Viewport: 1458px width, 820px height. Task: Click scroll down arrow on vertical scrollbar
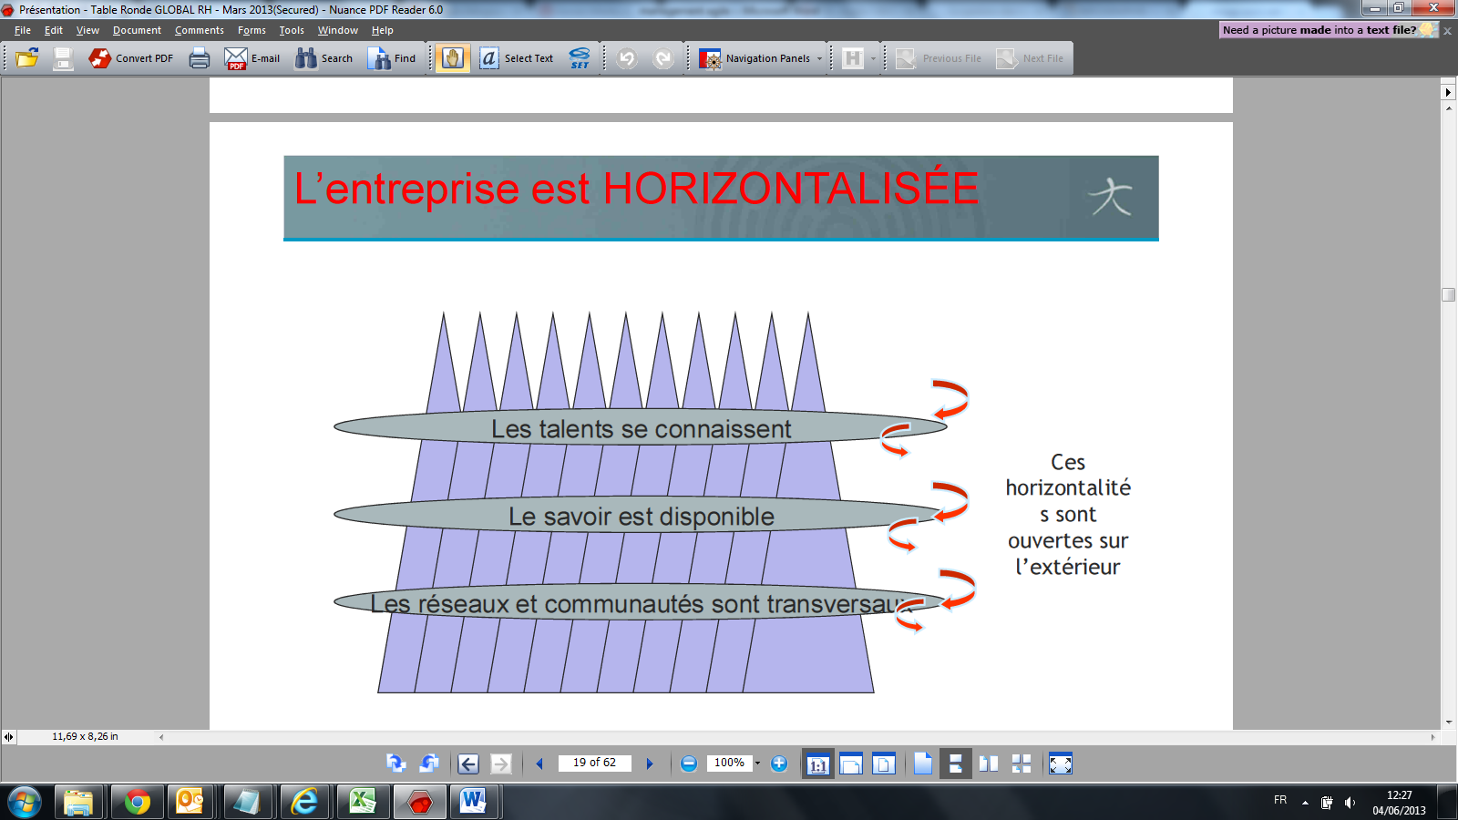(x=1449, y=722)
